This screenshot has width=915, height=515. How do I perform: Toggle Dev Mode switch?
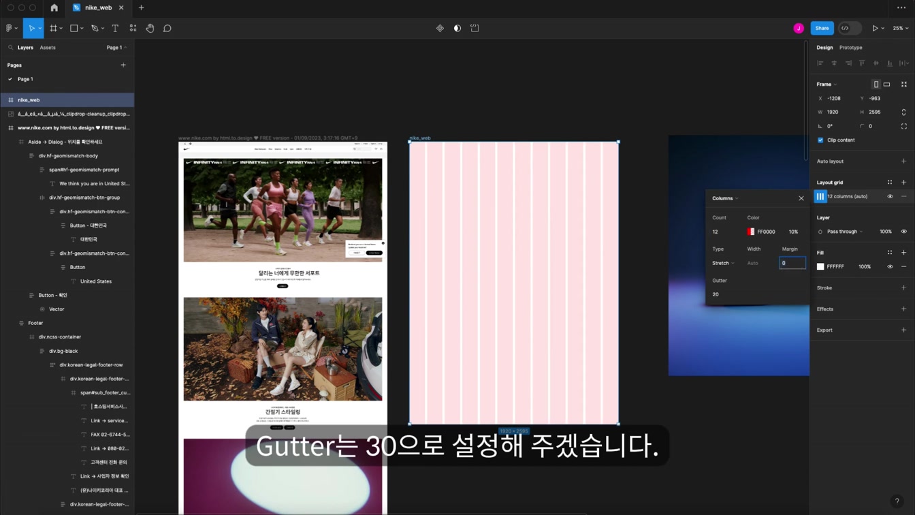(850, 28)
